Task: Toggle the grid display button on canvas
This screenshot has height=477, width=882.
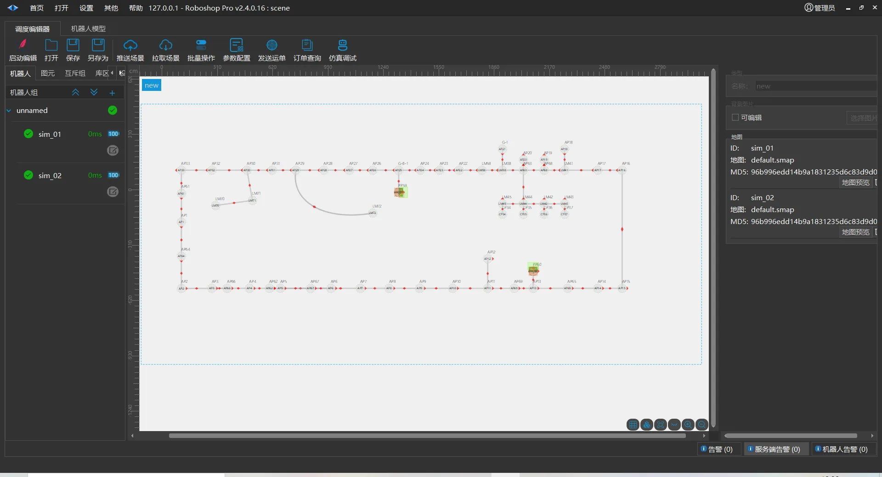Action: point(633,425)
